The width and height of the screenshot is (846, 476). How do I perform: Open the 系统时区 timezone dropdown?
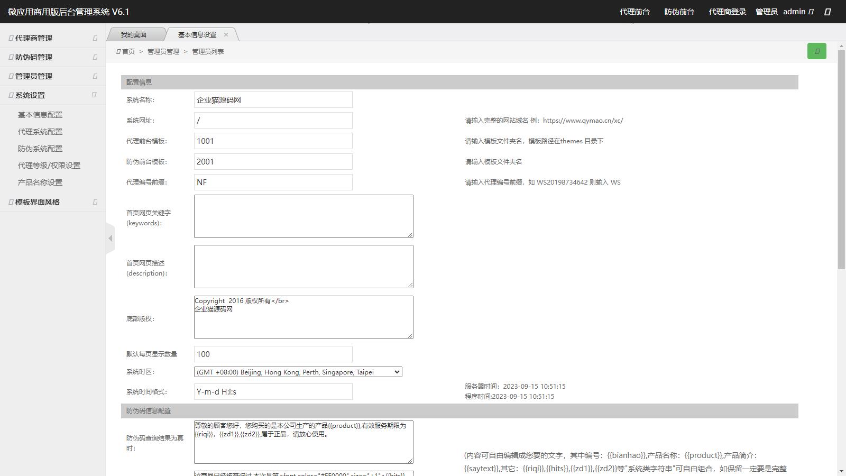point(298,372)
